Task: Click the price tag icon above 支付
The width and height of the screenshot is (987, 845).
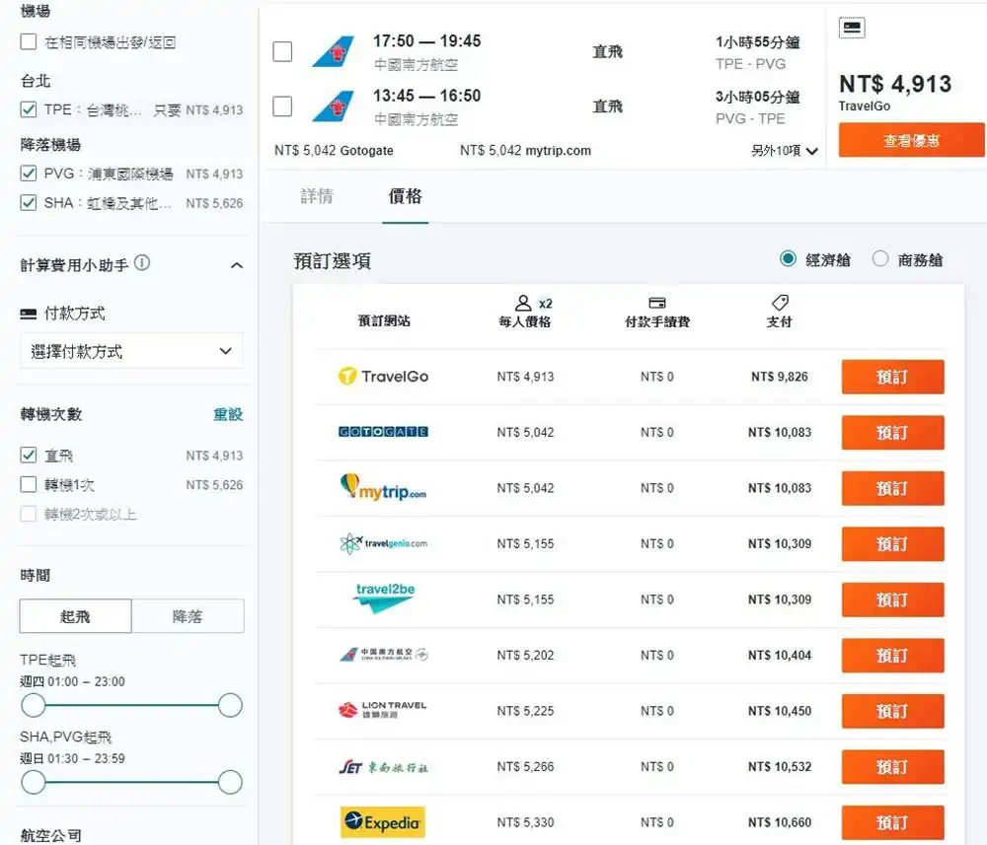Action: [x=780, y=303]
